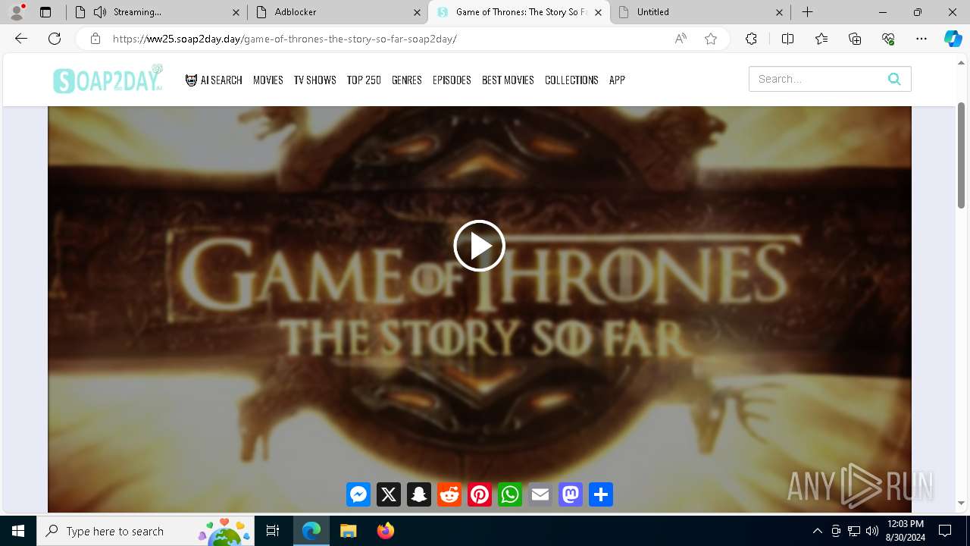Image resolution: width=970 pixels, height=546 pixels.
Task: Open the Episodes page
Action: (x=452, y=80)
